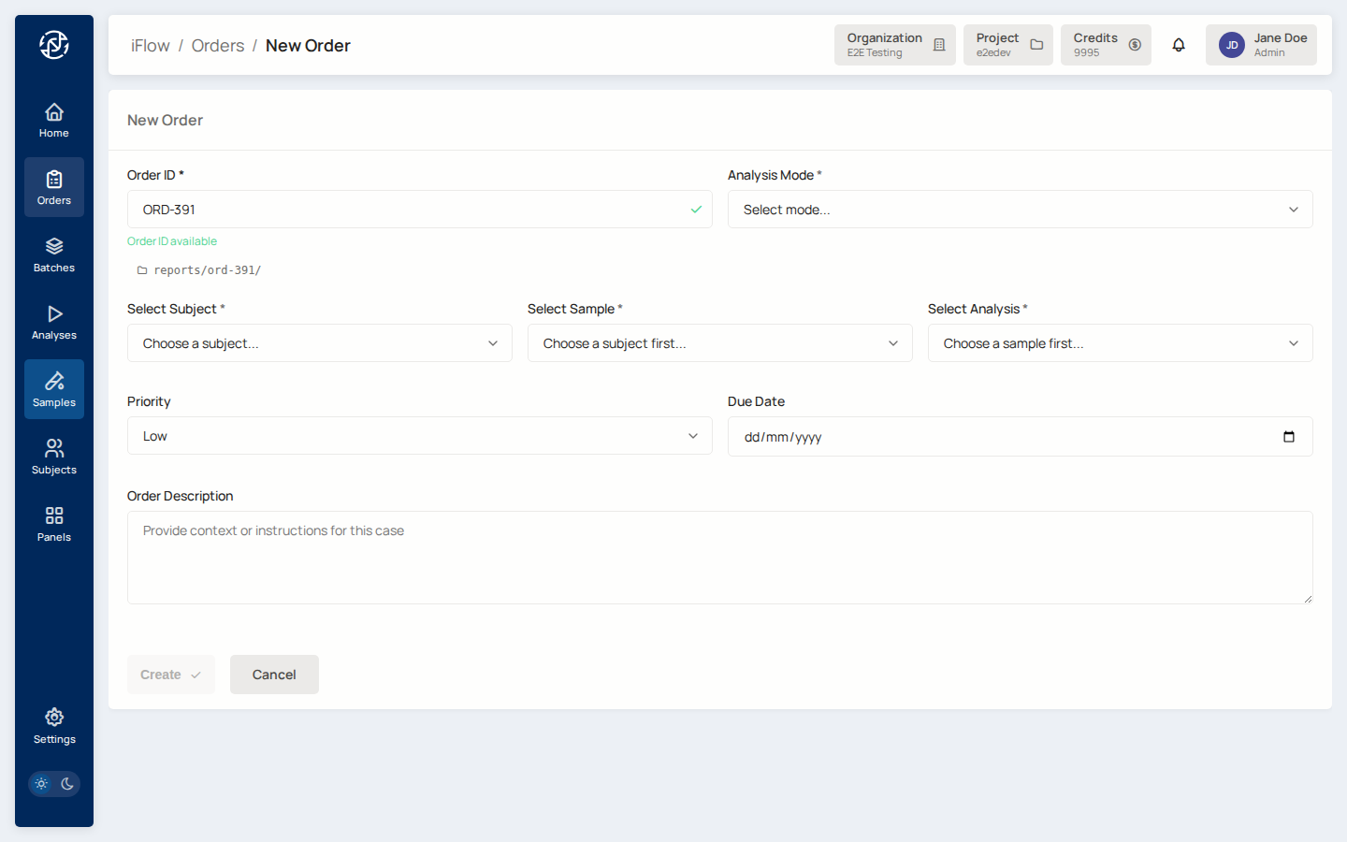Open the Project e2edev selector
The image size is (1347, 842).
coord(1008,45)
